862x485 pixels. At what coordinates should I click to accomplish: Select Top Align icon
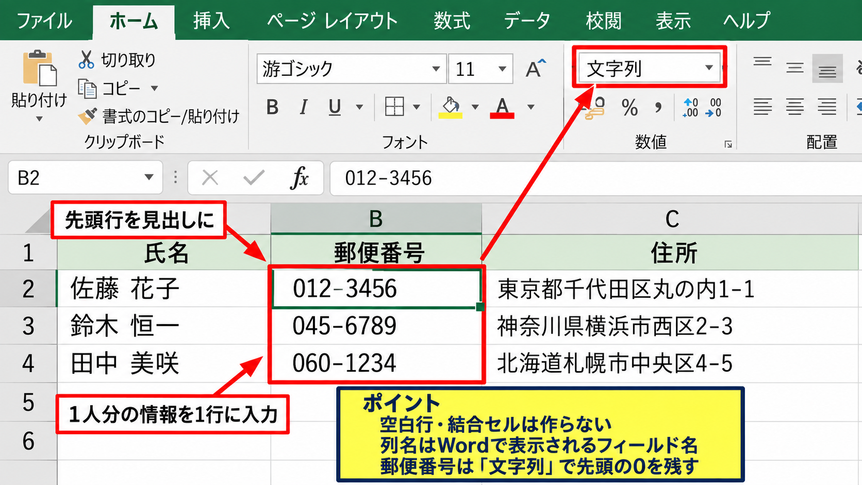point(762,63)
